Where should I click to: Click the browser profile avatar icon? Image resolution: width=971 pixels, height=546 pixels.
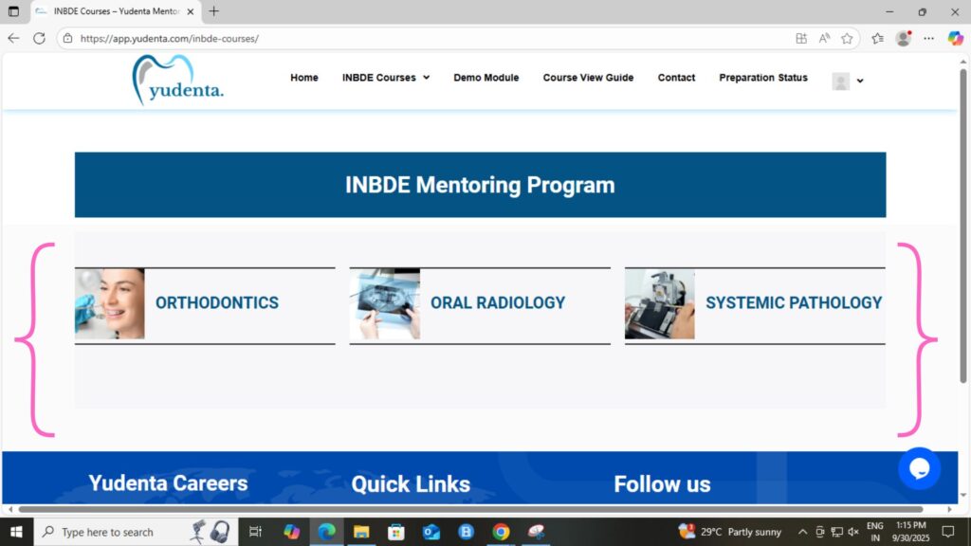(x=903, y=39)
